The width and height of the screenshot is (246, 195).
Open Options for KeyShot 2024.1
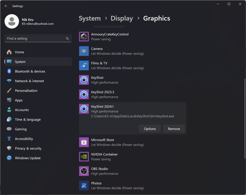150,129
